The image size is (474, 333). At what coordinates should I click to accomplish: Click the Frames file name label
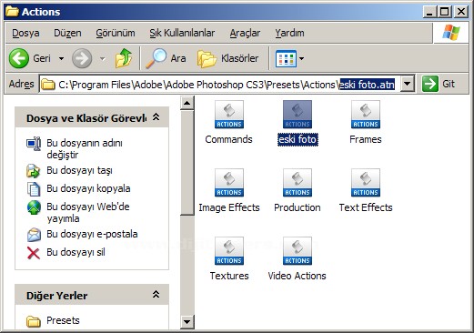[366, 139]
